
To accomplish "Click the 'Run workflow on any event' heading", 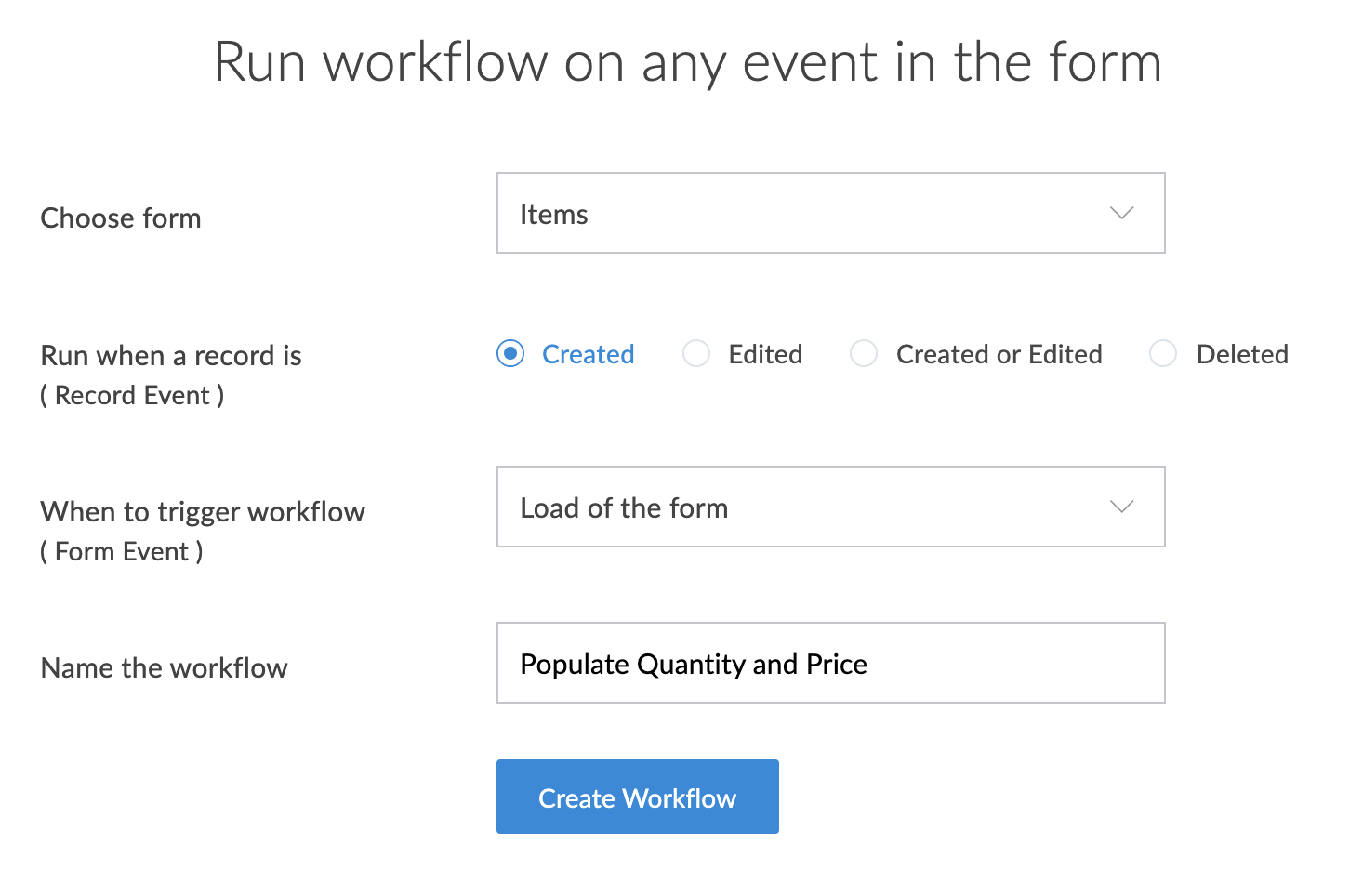I will pos(688,63).
